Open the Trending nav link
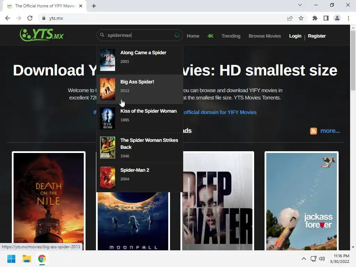Viewport: 356px width, 267px height. click(231, 36)
